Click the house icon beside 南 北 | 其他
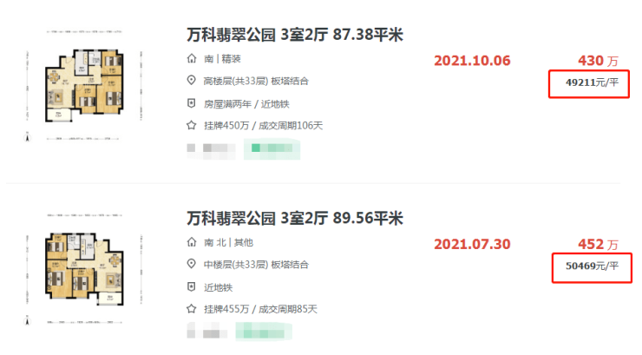The width and height of the screenshot is (642, 355). point(192,242)
